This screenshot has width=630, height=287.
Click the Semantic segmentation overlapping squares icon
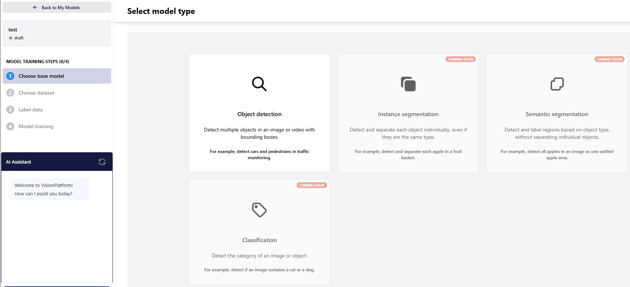(x=557, y=84)
